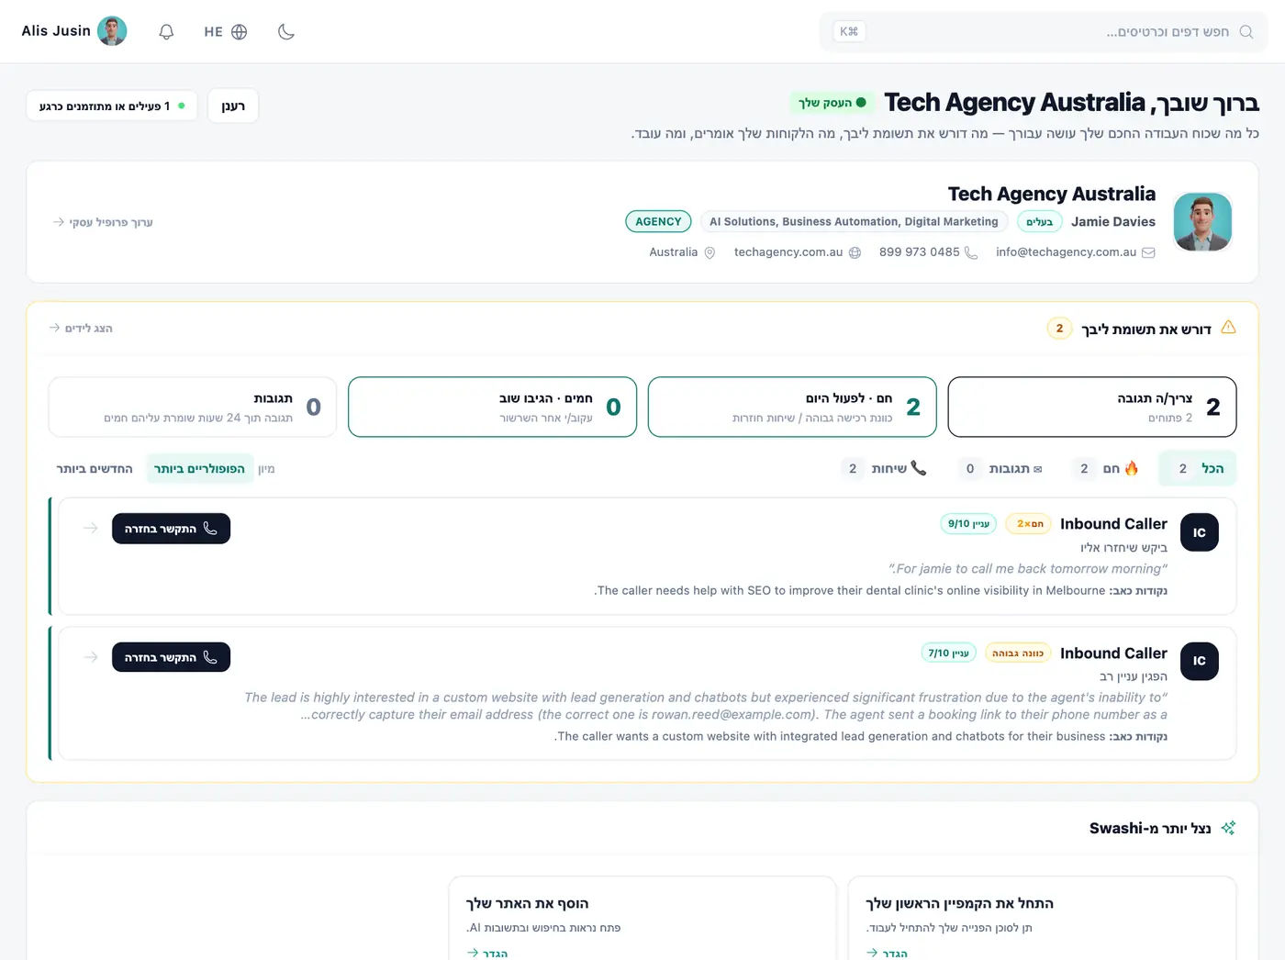
Task: Click the info@techagency.com.au email address
Action: pyautogui.click(x=1066, y=252)
